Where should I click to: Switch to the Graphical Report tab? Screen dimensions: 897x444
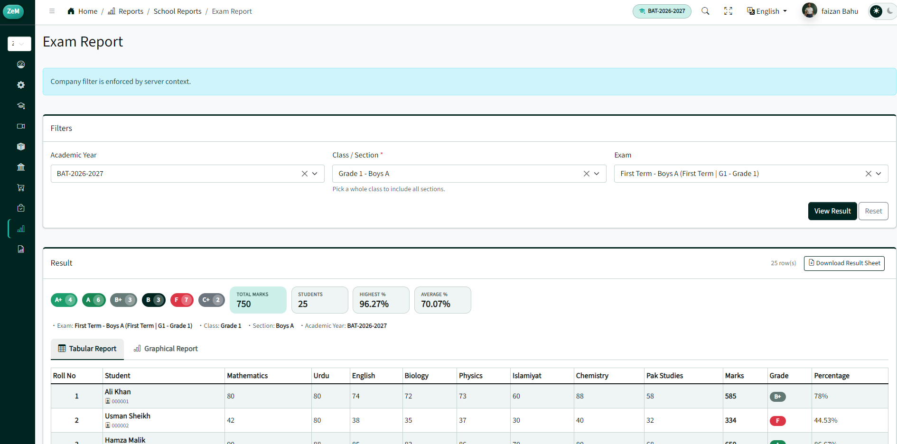[166, 349]
